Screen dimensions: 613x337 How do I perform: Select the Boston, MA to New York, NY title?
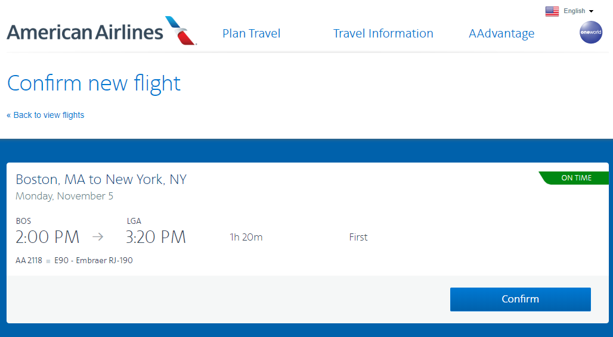[101, 179]
